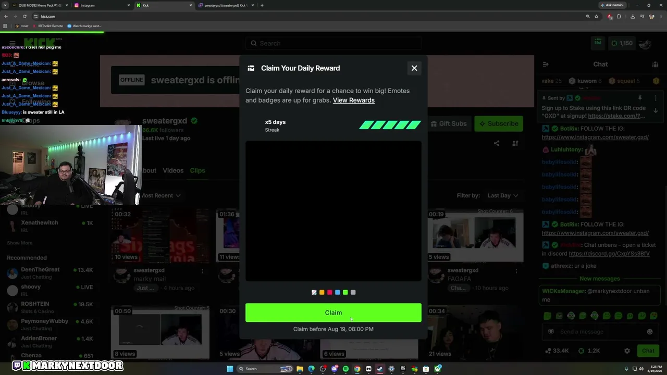Go to AdrienBroner recommended channel
This screenshot has width=667, height=375.
point(50,342)
